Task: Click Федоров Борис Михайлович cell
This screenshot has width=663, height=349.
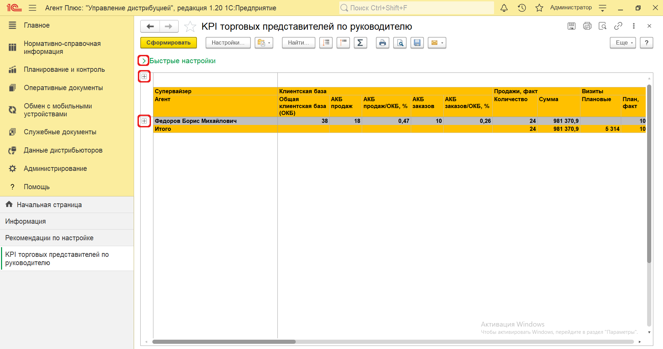Action: click(x=215, y=121)
